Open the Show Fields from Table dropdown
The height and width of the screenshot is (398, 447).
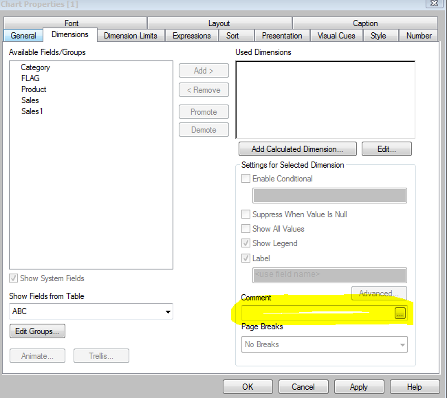click(x=91, y=311)
